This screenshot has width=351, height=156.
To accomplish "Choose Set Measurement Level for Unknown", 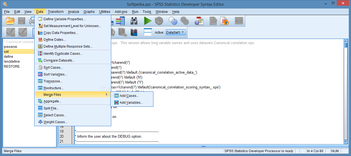I will pos(73,26).
